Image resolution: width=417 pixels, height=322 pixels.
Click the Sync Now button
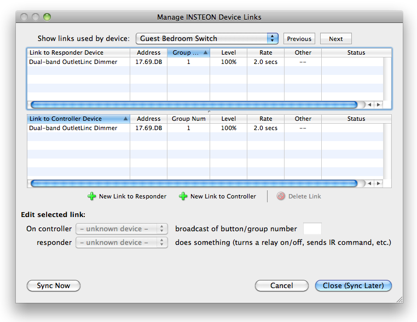(x=54, y=285)
